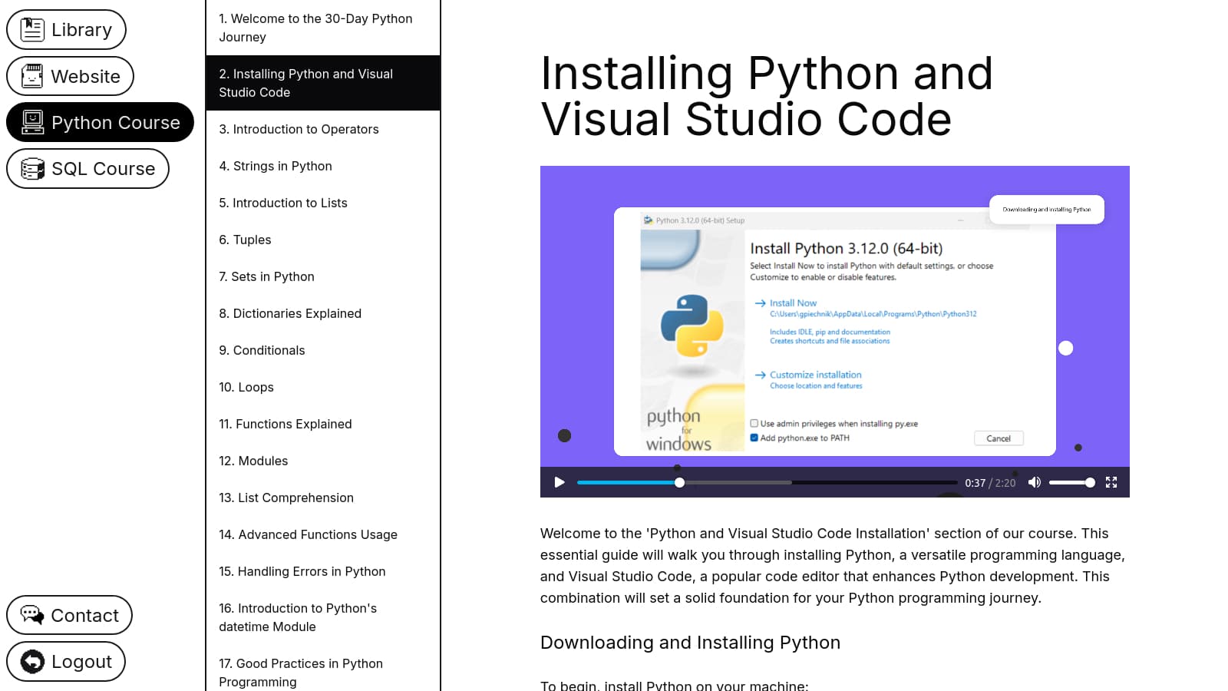Select lesson 2 Installing Python and Visual Studio Code
Viewport: 1228px width, 691px height.
pyautogui.click(x=323, y=83)
